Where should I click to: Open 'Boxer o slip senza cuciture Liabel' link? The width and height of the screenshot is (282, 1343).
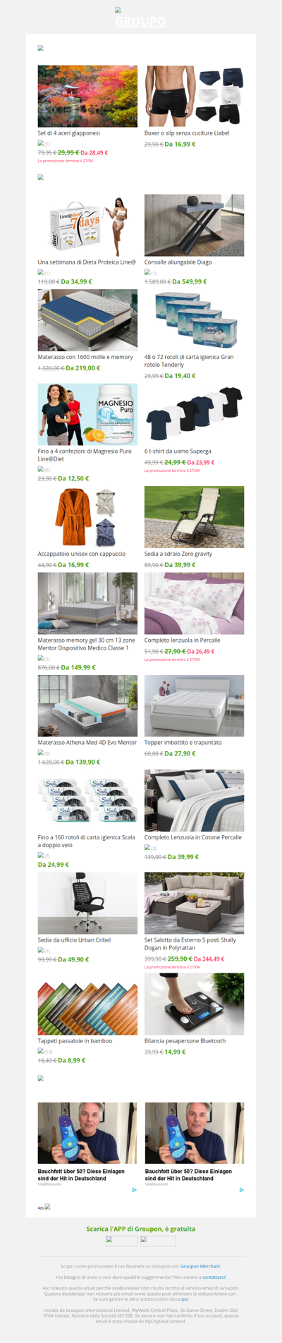coord(187,133)
